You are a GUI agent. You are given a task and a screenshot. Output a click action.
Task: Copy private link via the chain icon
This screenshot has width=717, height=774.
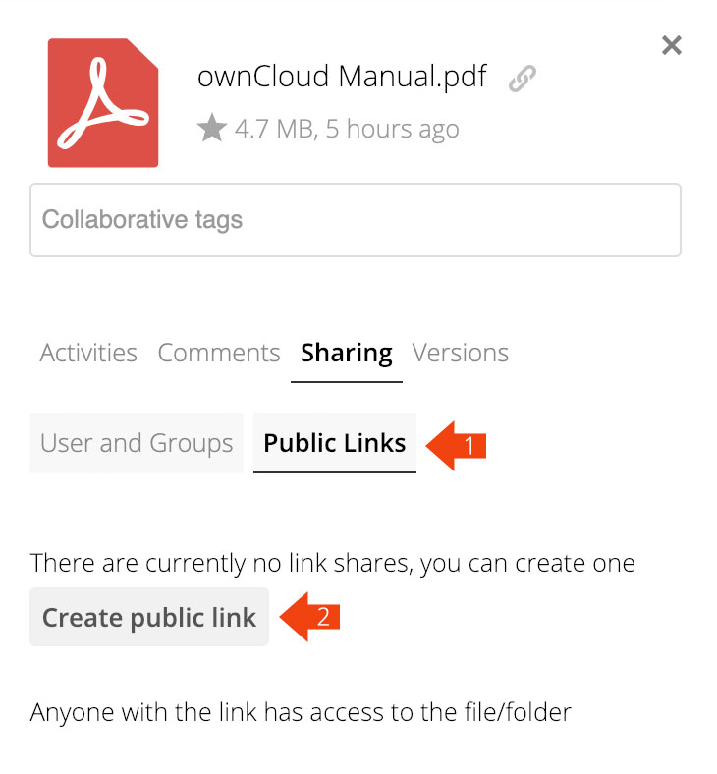tap(522, 79)
